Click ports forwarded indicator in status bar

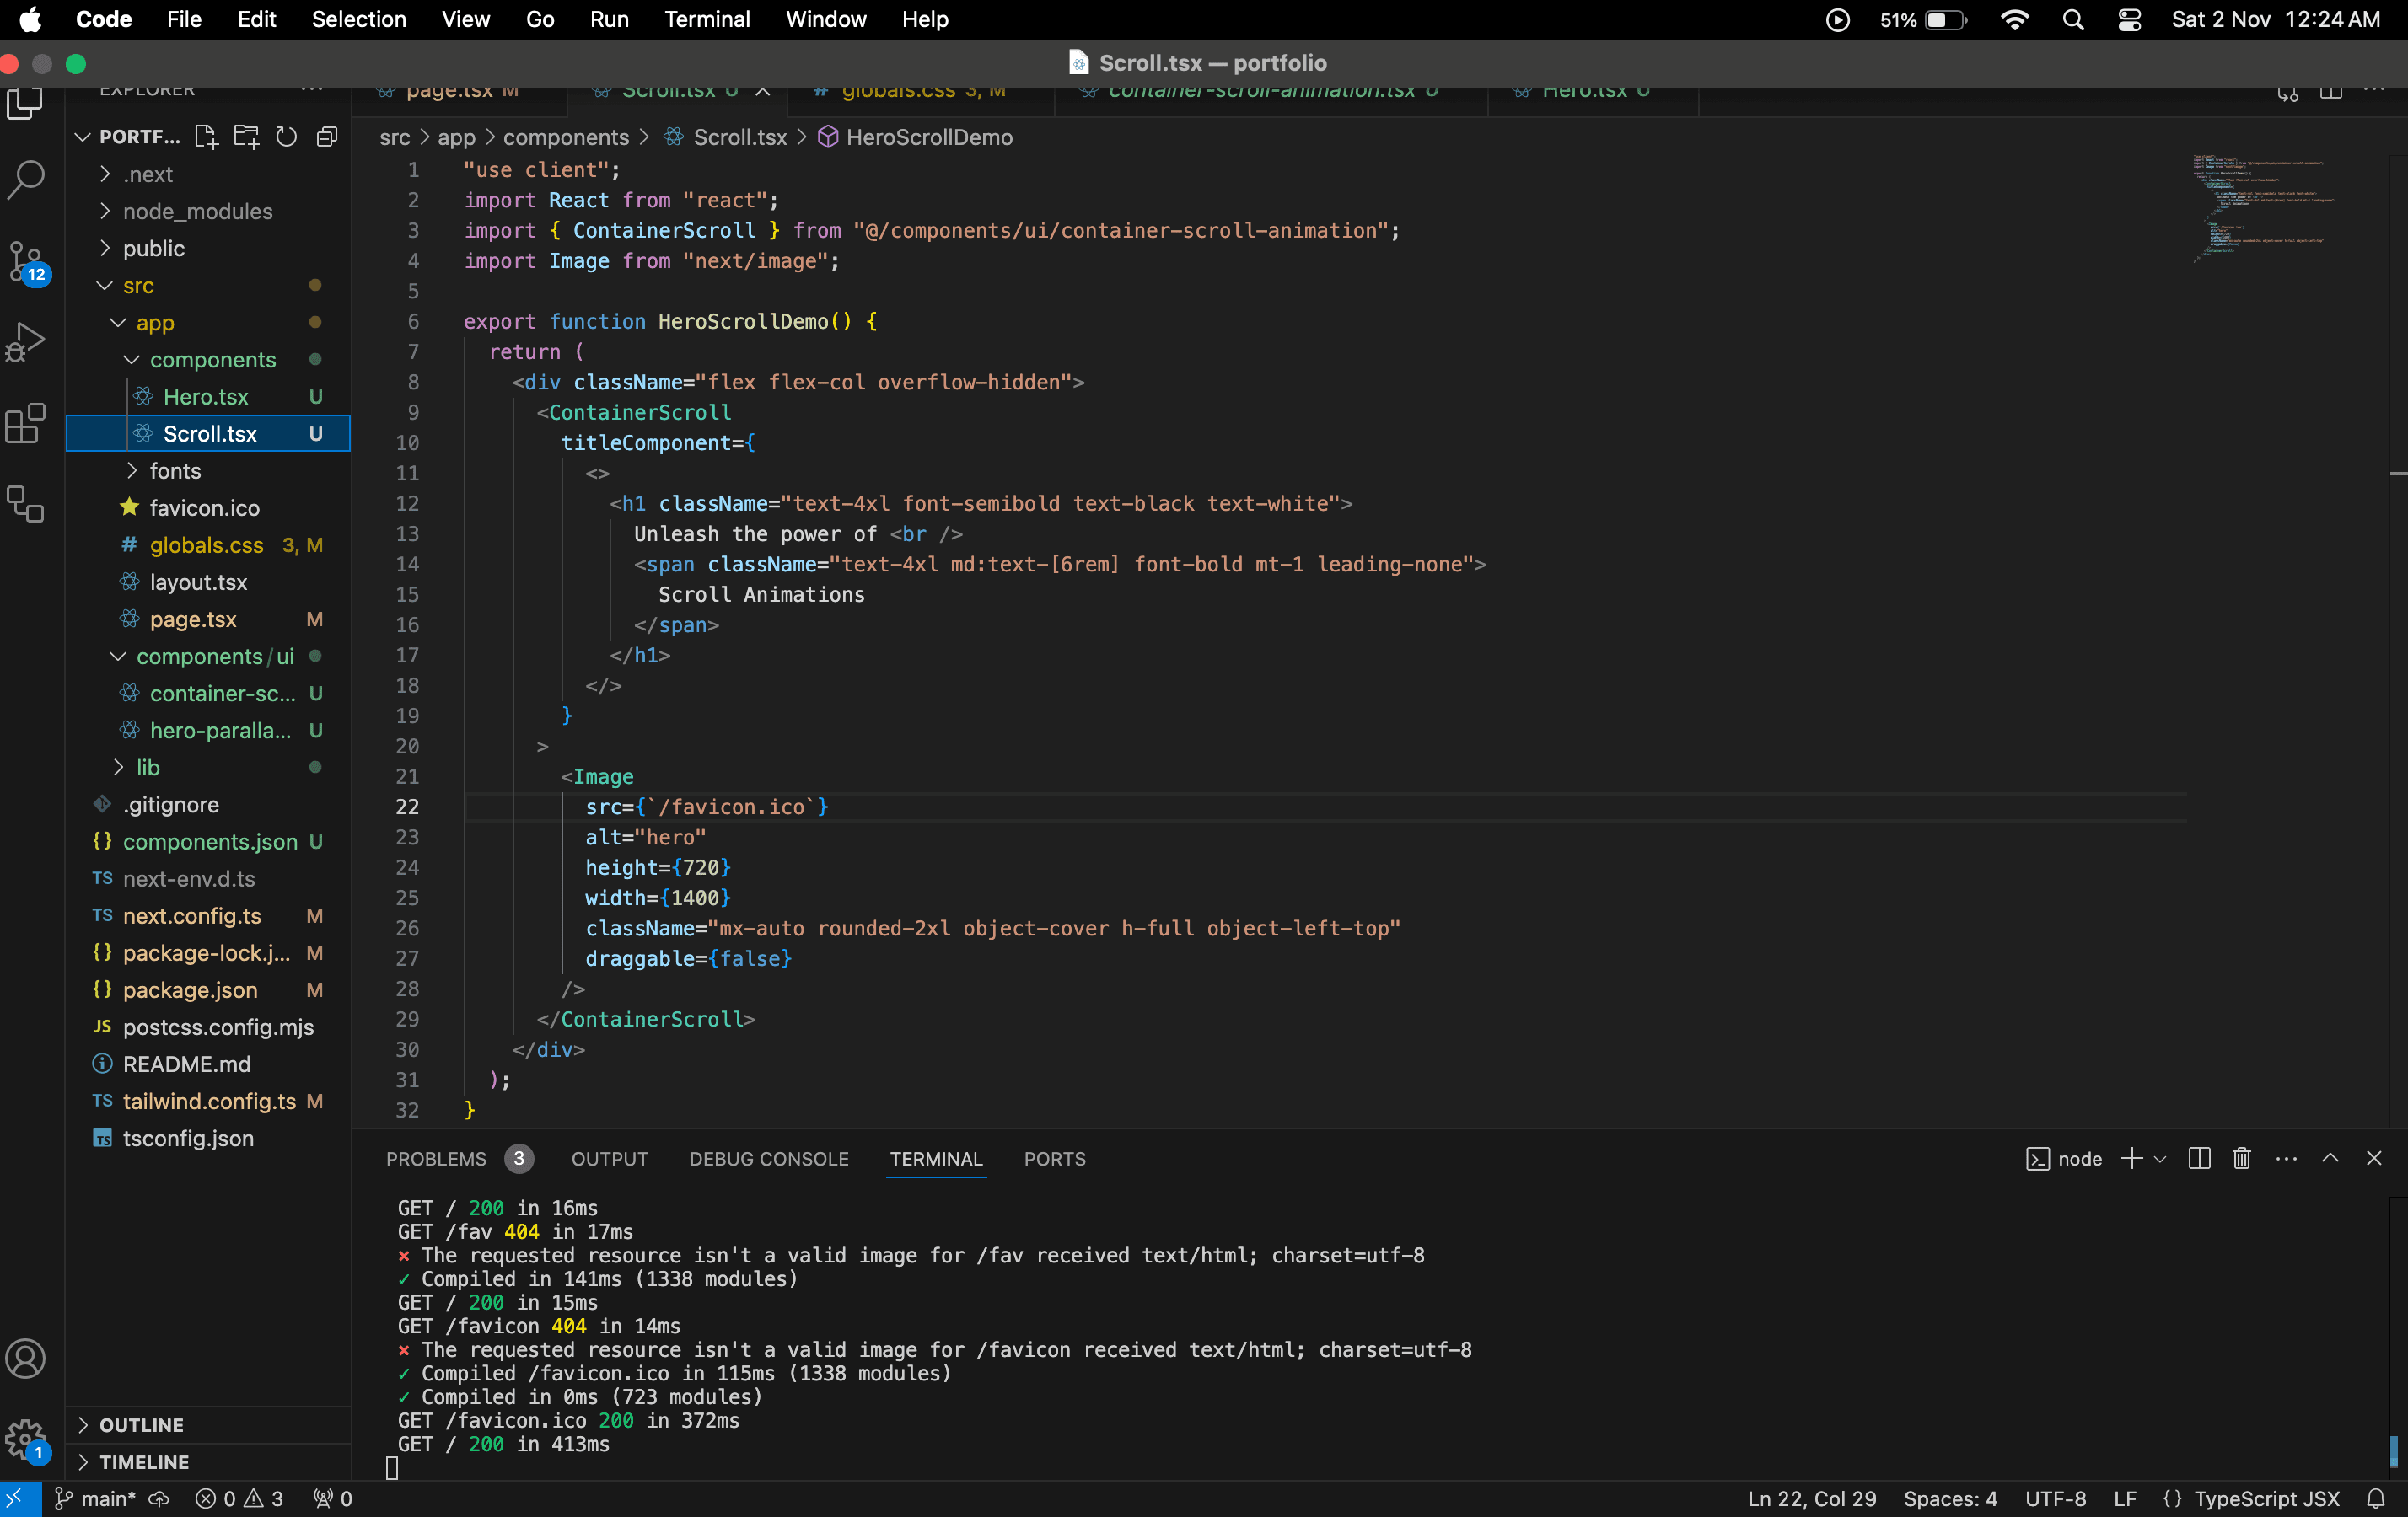(333, 1498)
